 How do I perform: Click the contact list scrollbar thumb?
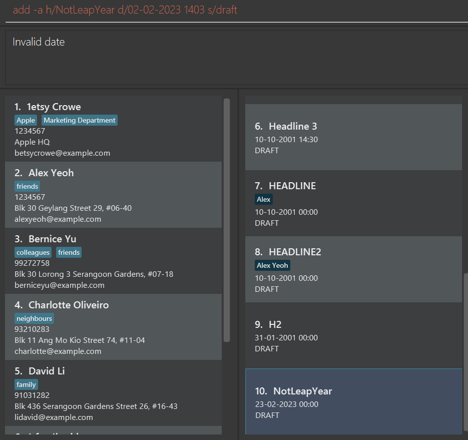227,220
